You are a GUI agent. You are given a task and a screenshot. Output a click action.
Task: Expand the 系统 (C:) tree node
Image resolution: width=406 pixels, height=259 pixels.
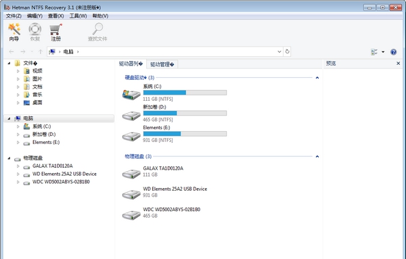(18, 126)
